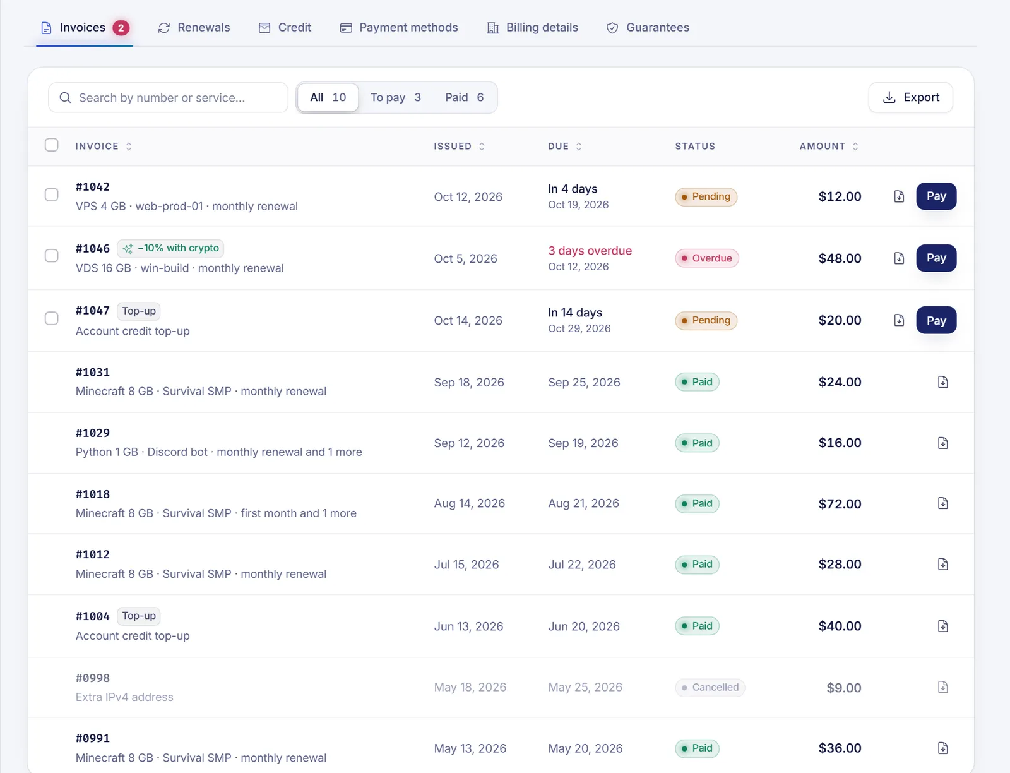Open invoice number #1031
Screen dimensions: 1010x773
pyautogui.click(x=93, y=373)
